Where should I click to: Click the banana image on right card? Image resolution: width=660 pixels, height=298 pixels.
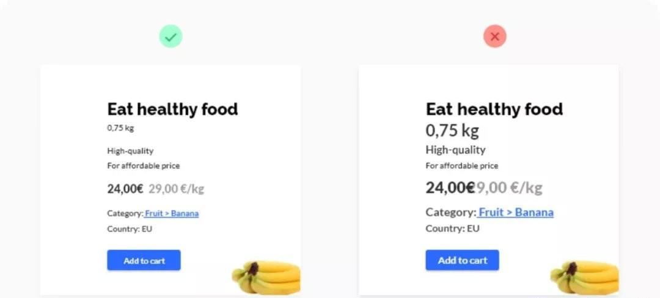[x=585, y=277]
